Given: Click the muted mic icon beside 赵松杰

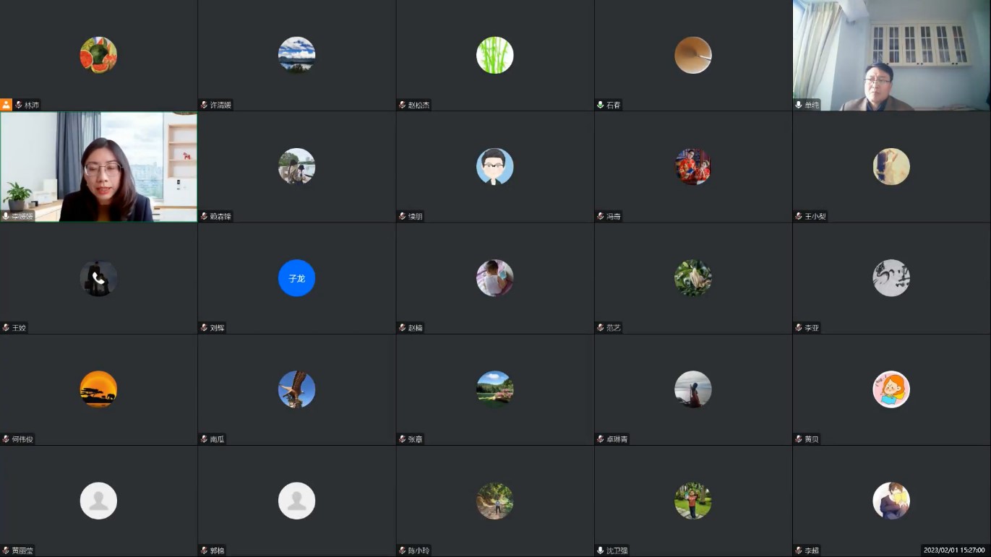Looking at the screenshot, I should [402, 105].
